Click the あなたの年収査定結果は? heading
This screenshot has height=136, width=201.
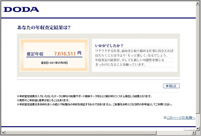tap(44, 27)
